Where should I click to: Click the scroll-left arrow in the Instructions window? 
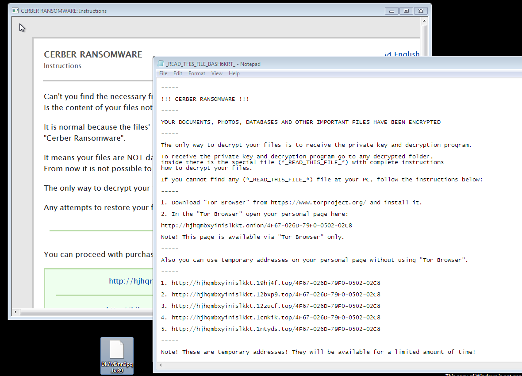(16, 312)
